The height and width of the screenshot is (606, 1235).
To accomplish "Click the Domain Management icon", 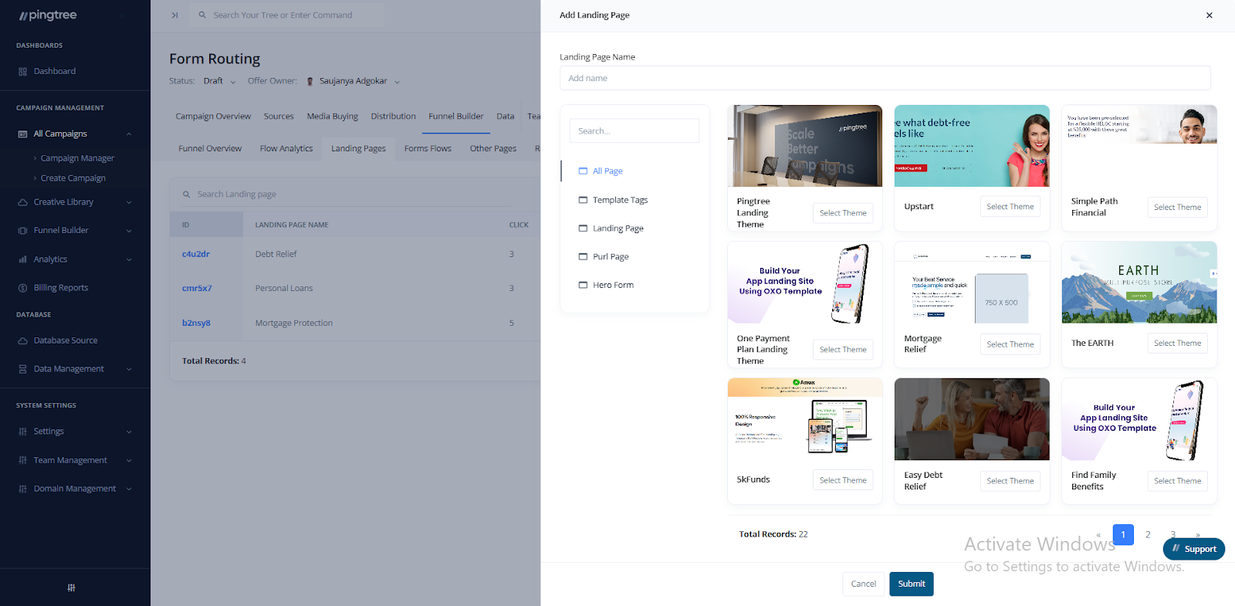I will point(22,489).
